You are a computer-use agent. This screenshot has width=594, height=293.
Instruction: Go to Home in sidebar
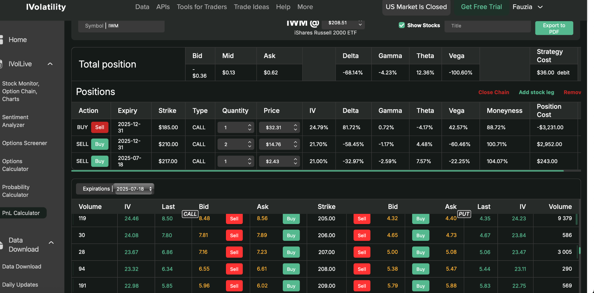coord(17,40)
